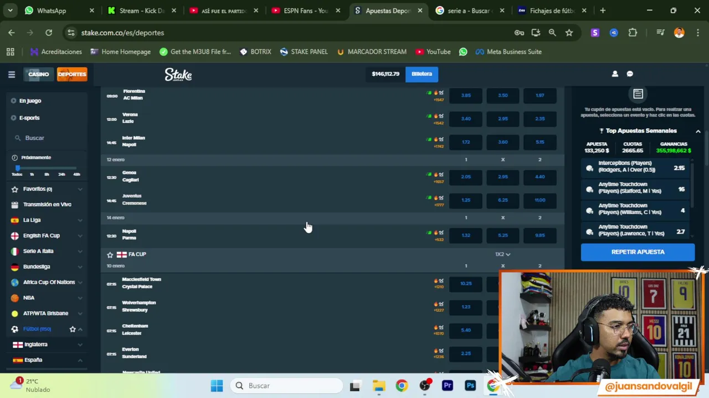Click the Germany flag icon for Bundesliga
This screenshot has width=709, height=398.
[x=15, y=266]
